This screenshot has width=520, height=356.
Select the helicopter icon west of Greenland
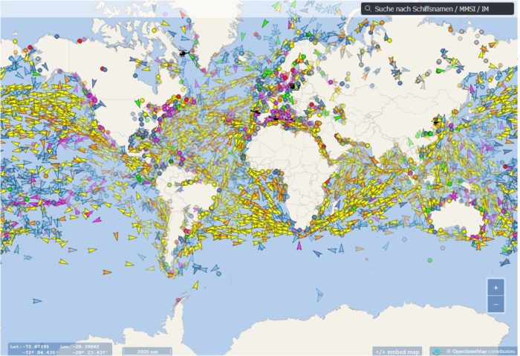(182, 54)
